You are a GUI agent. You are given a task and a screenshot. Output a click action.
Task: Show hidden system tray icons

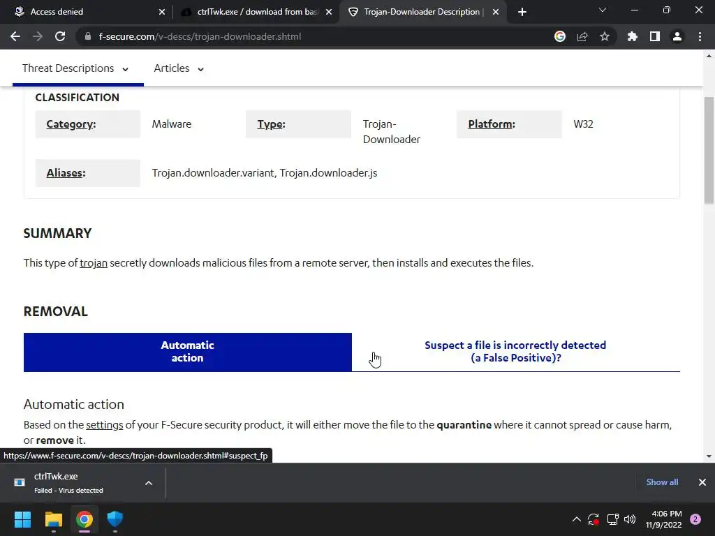(x=576, y=519)
